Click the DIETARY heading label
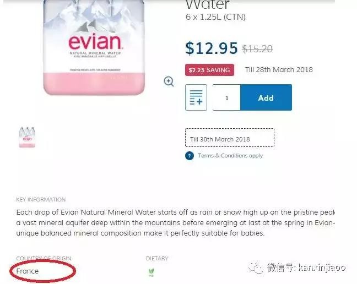The height and width of the screenshot is (284, 357). point(157,258)
